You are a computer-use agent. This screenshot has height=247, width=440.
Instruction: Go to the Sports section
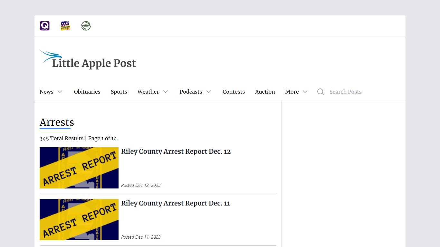coord(119,92)
